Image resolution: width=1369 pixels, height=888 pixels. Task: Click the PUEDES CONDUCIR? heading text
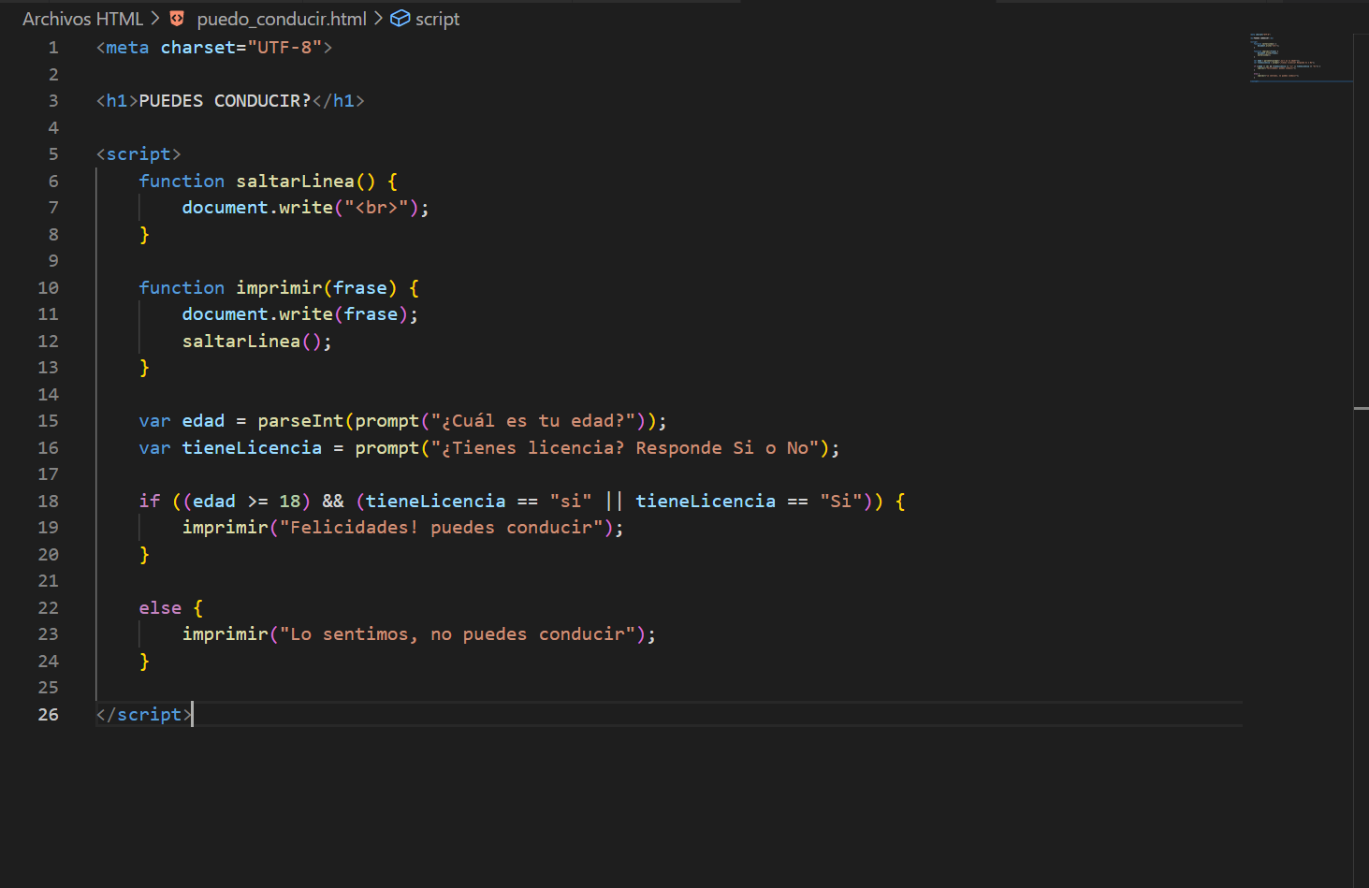pos(225,101)
